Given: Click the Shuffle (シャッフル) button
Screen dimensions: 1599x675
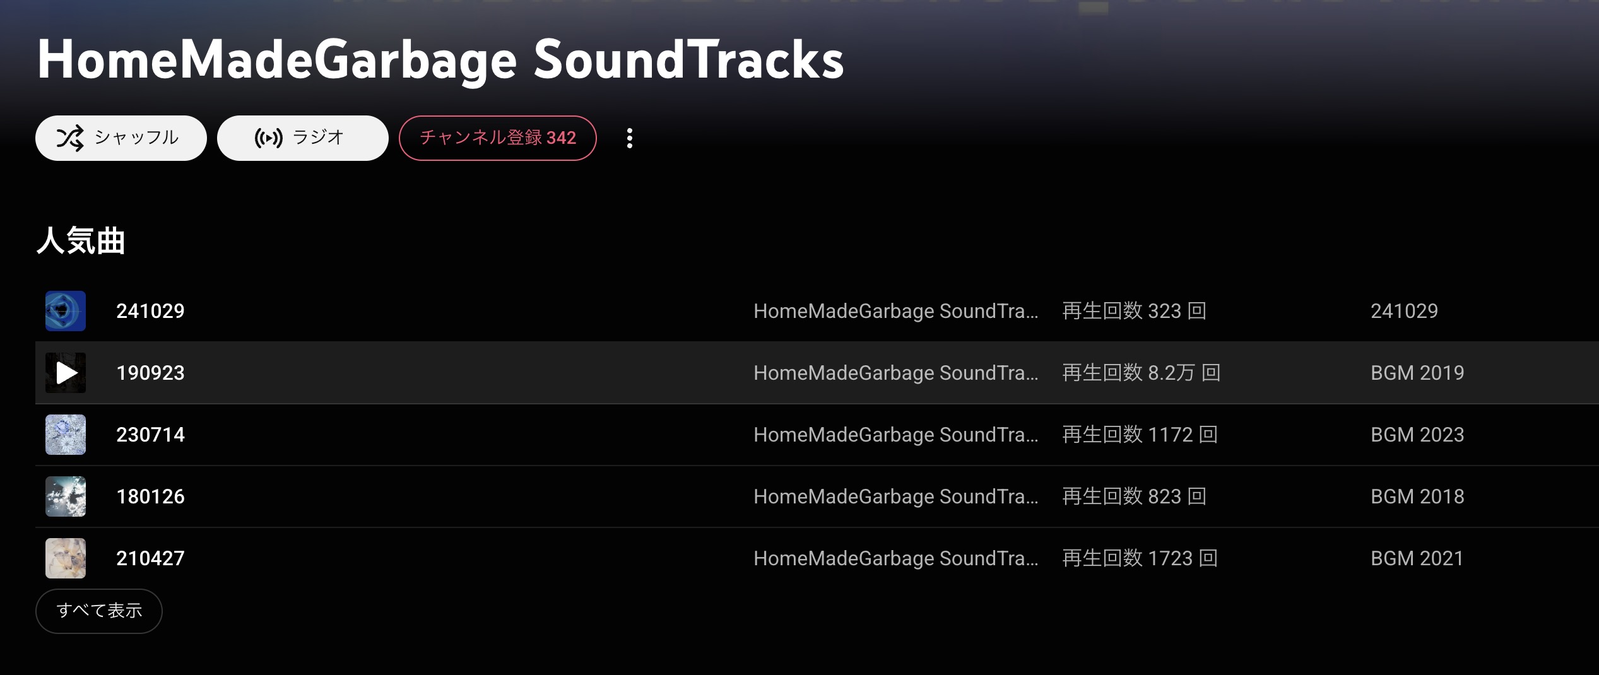Looking at the screenshot, I should click(x=121, y=138).
